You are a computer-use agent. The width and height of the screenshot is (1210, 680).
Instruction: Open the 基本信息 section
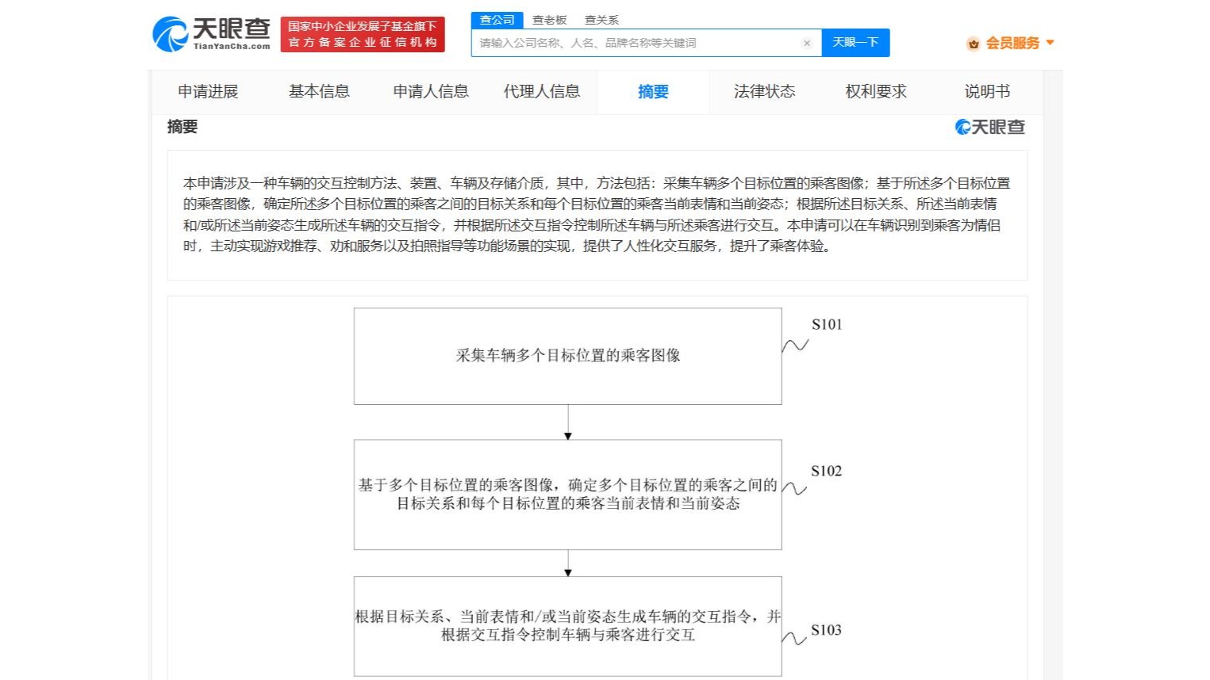319,92
